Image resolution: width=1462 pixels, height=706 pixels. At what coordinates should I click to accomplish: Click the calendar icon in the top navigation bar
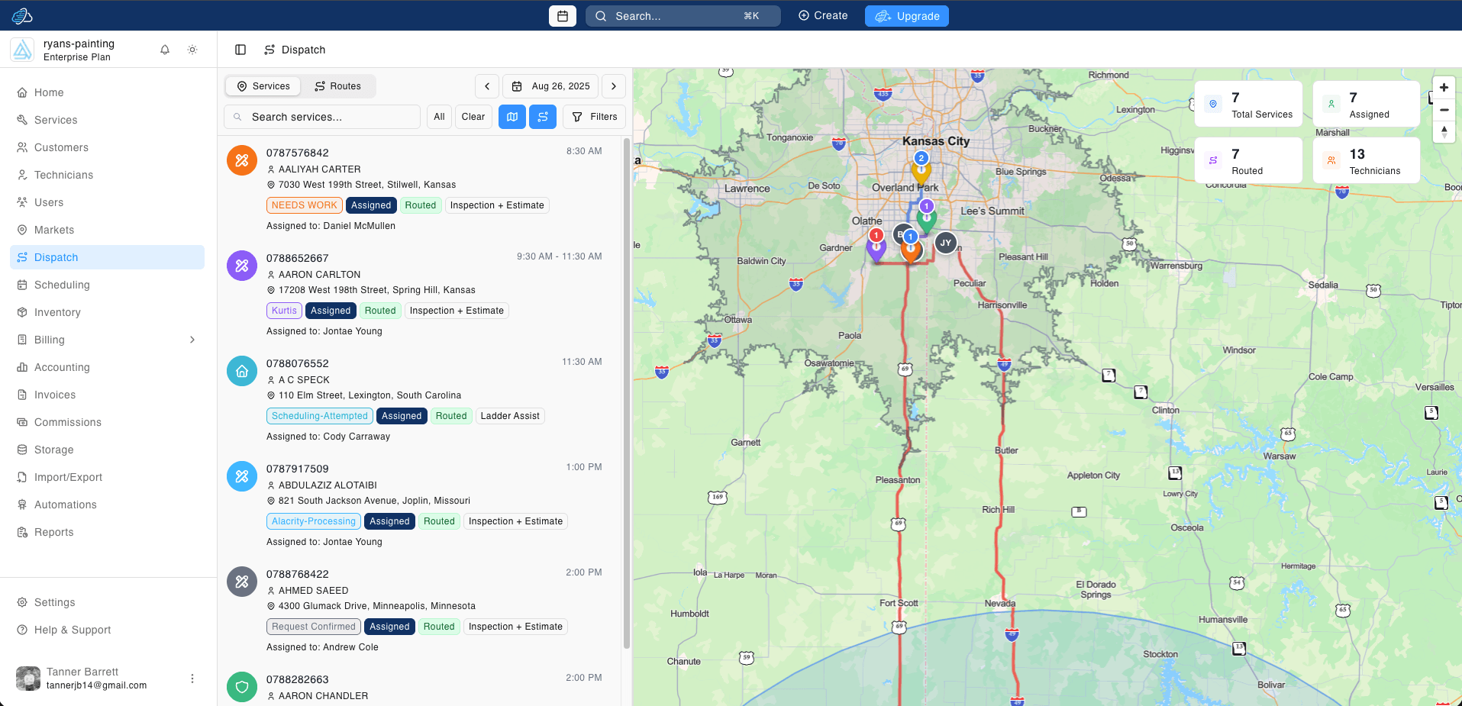point(563,15)
